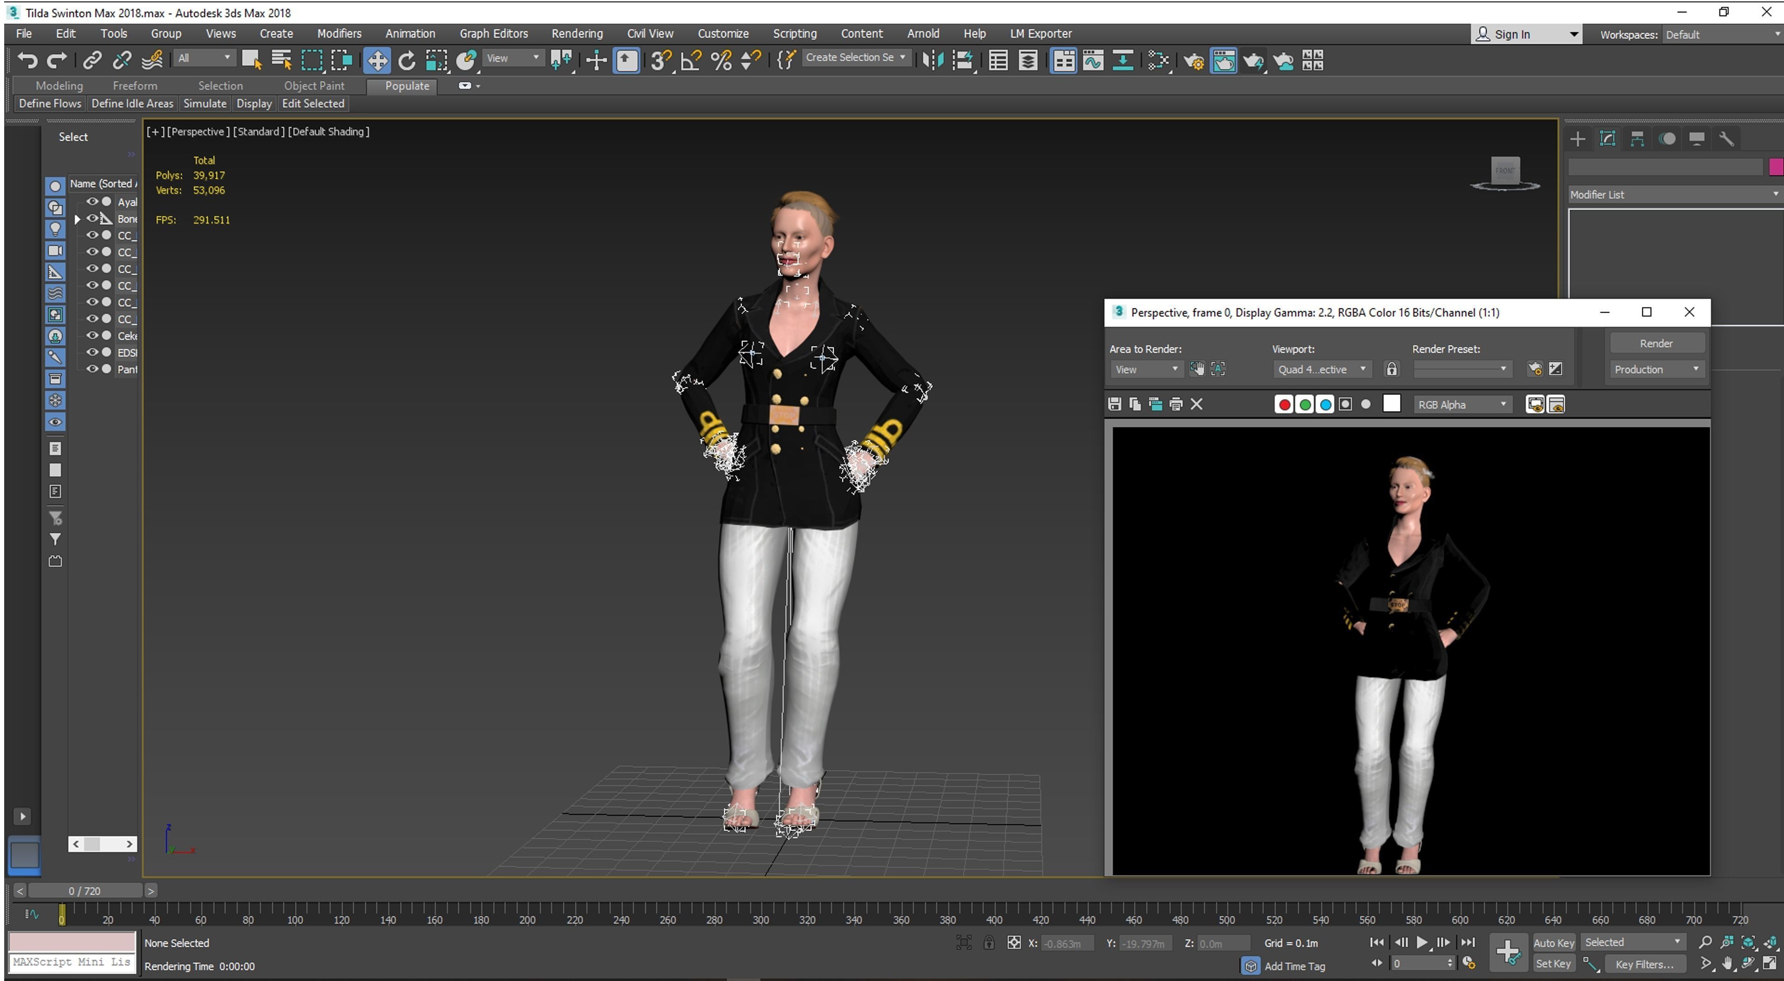Screen dimensions: 1784x981
Task: Click Define Flows button
Action: point(50,103)
